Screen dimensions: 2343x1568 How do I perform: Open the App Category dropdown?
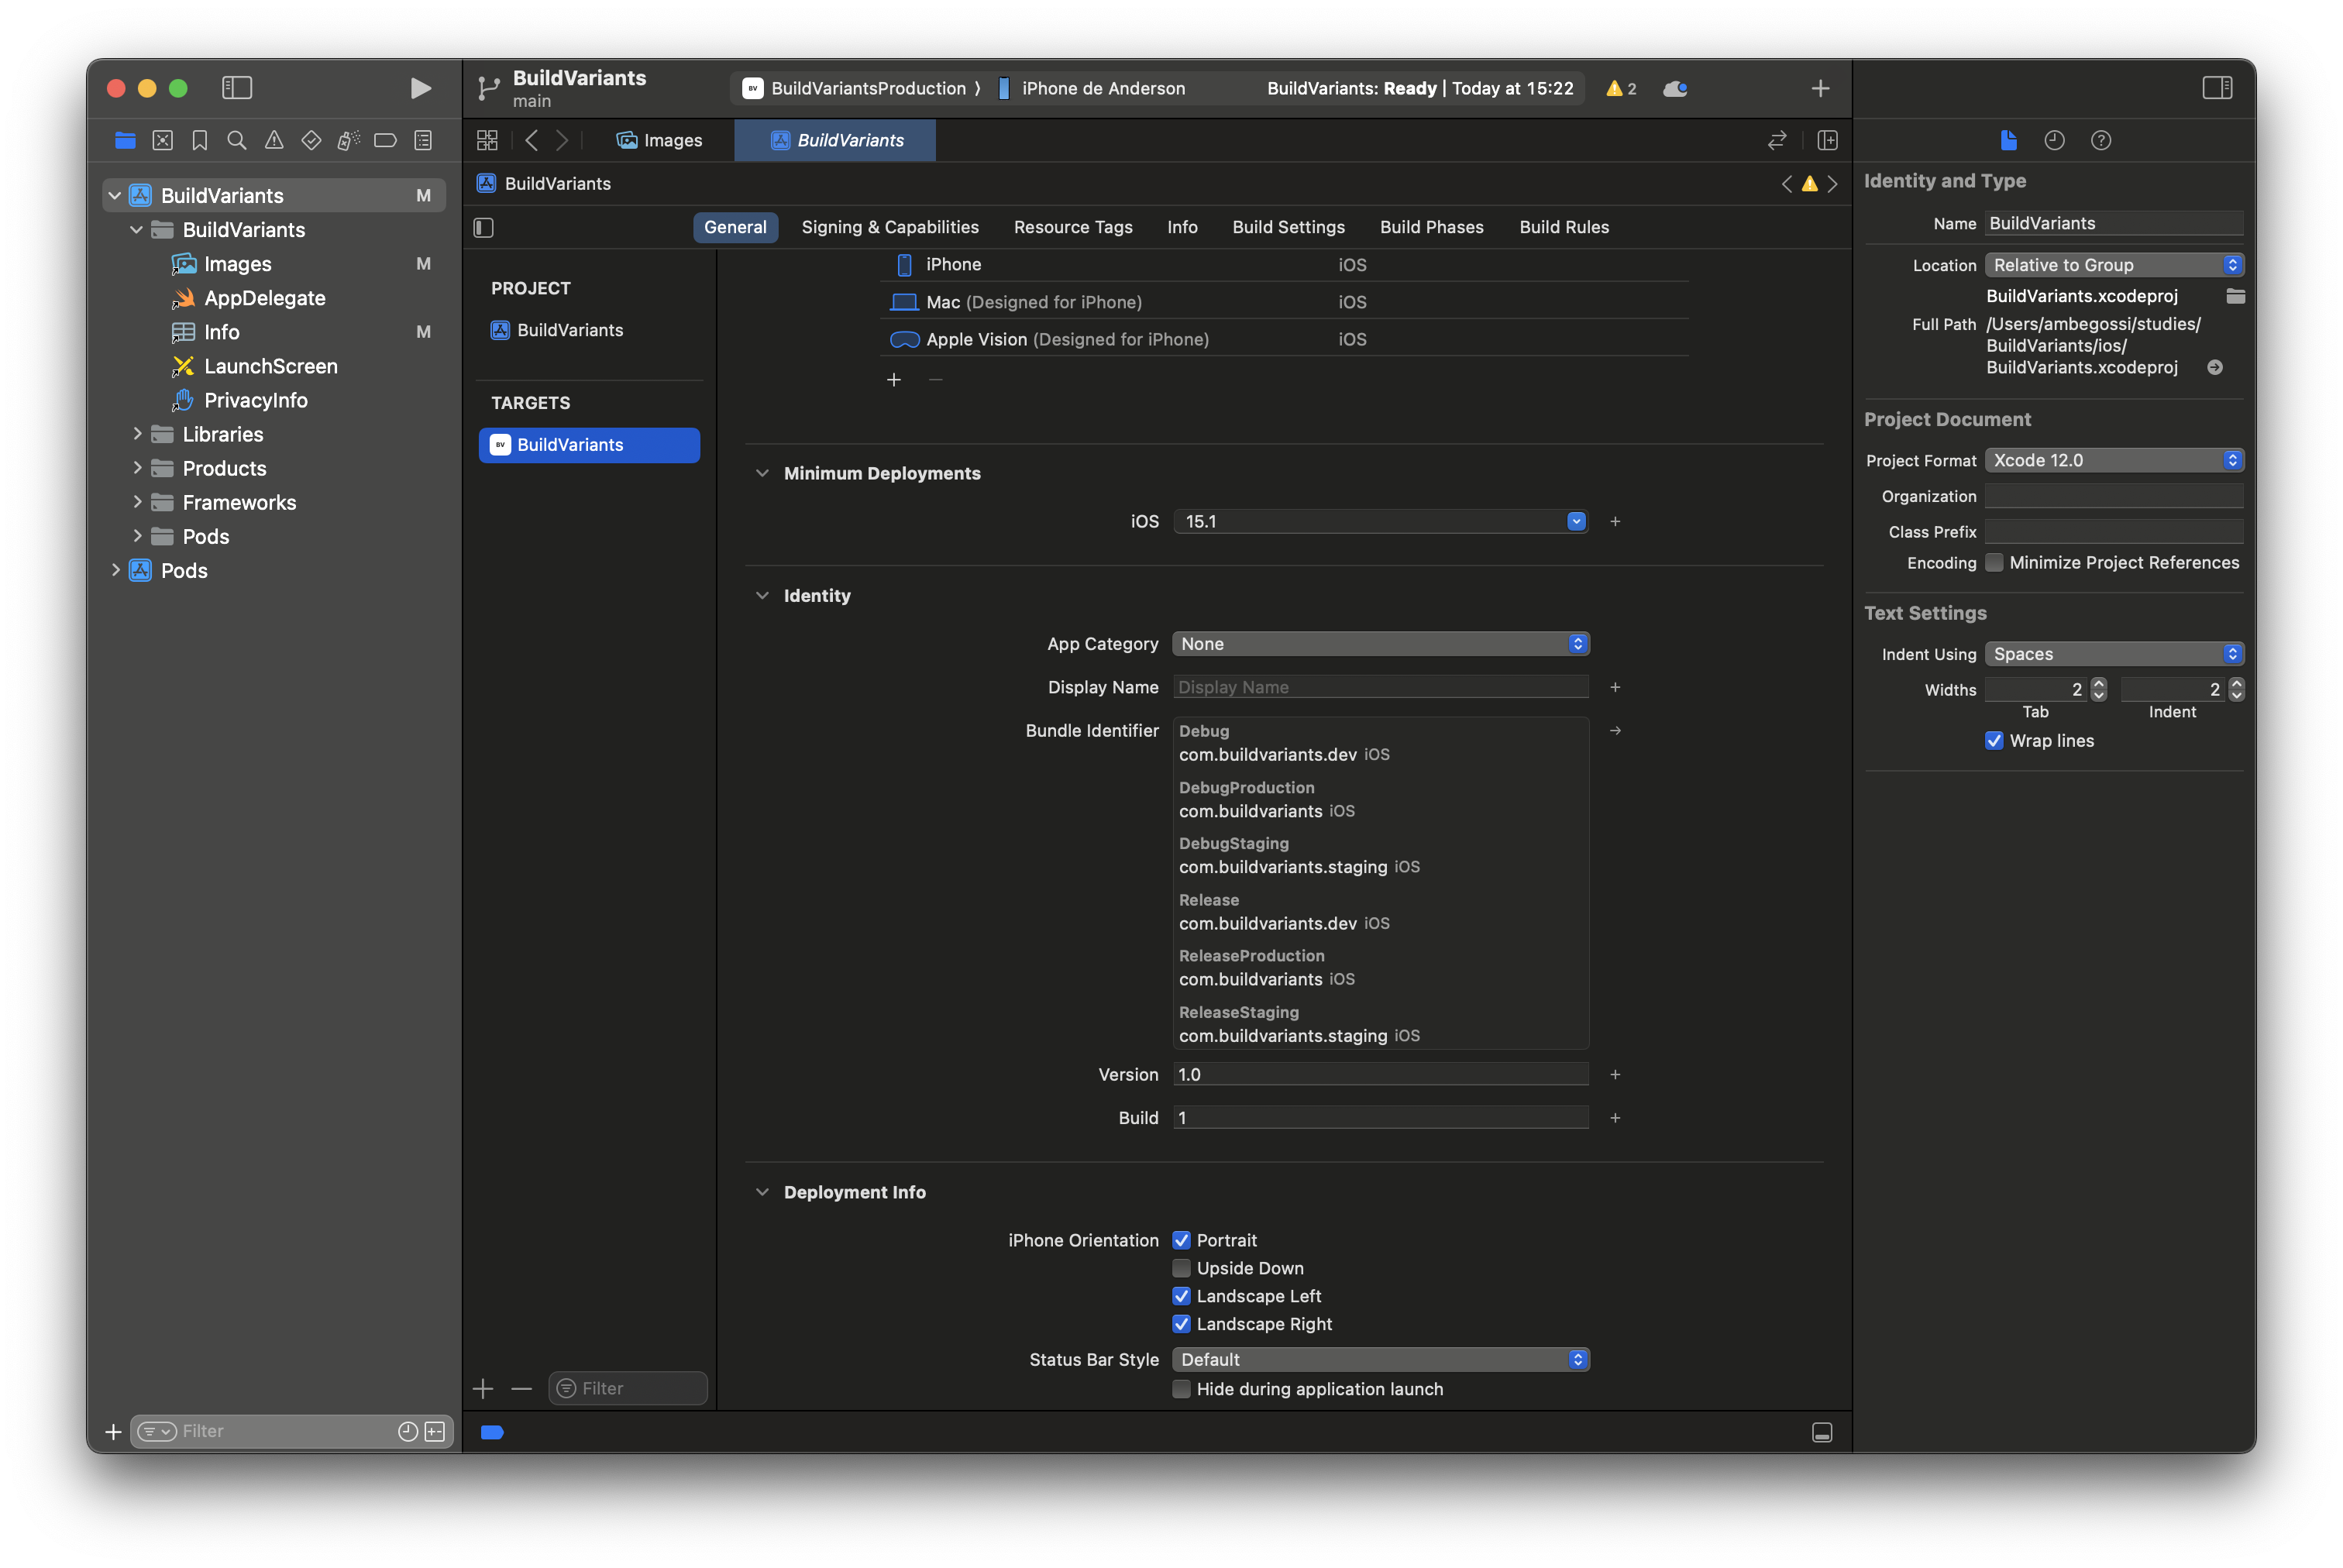point(1380,644)
